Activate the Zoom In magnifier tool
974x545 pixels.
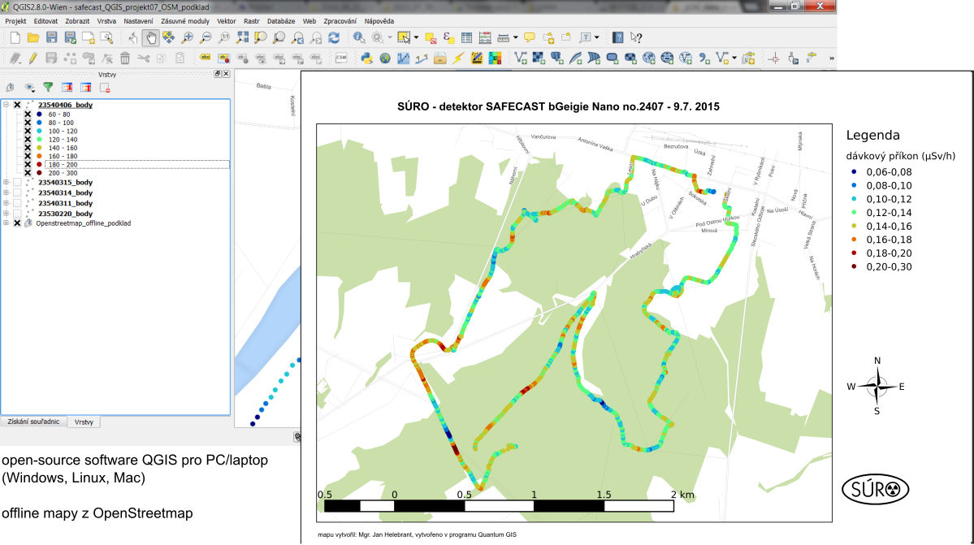pos(187,38)
